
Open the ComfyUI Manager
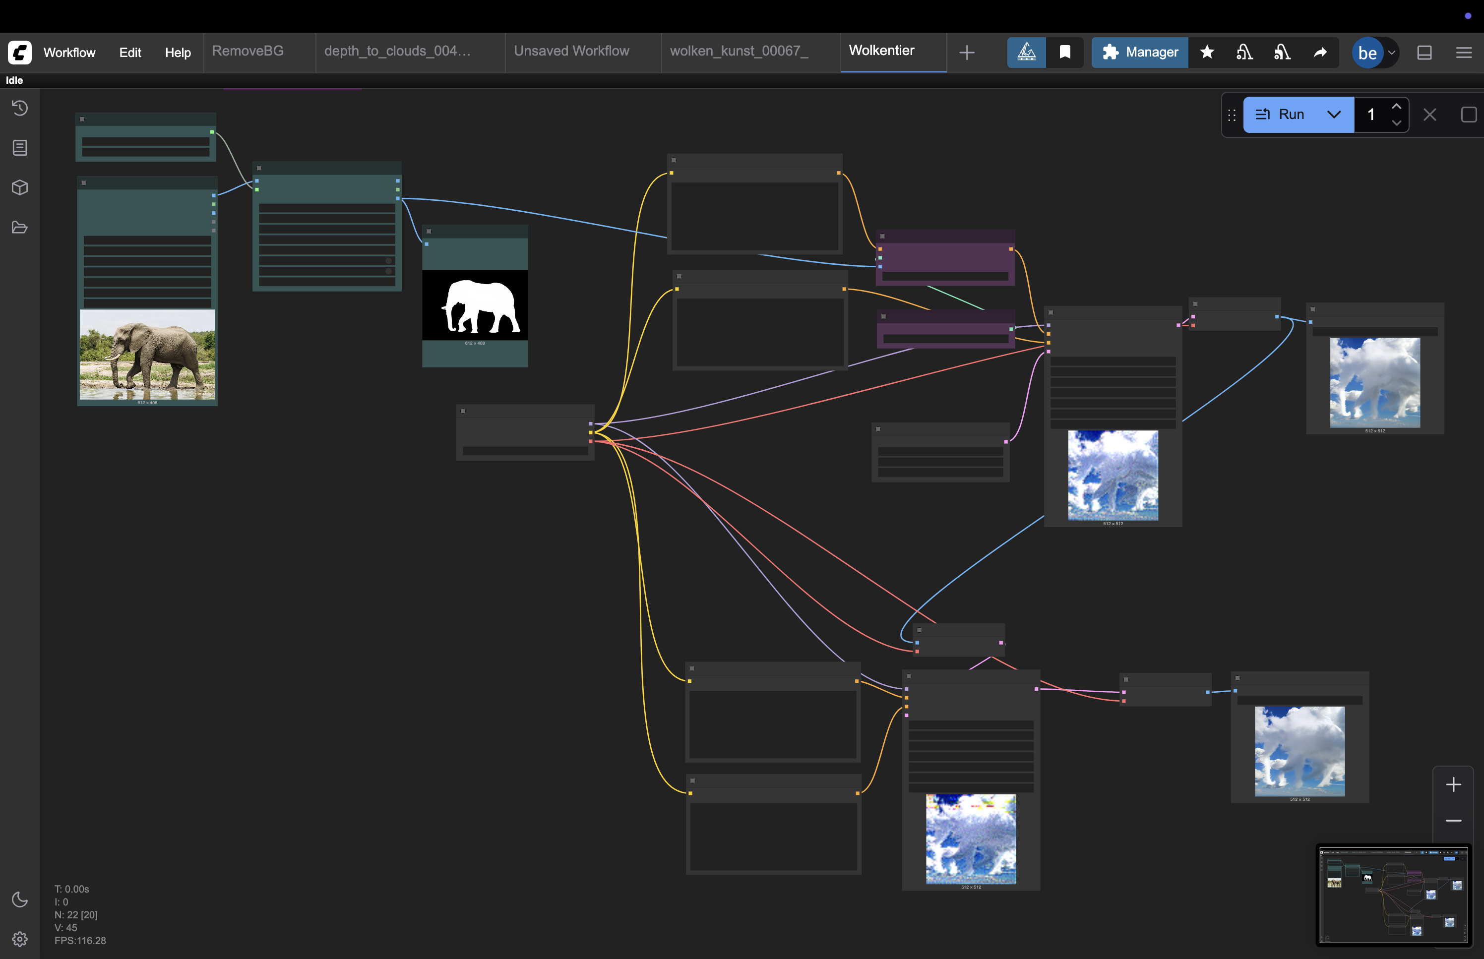1139,52
